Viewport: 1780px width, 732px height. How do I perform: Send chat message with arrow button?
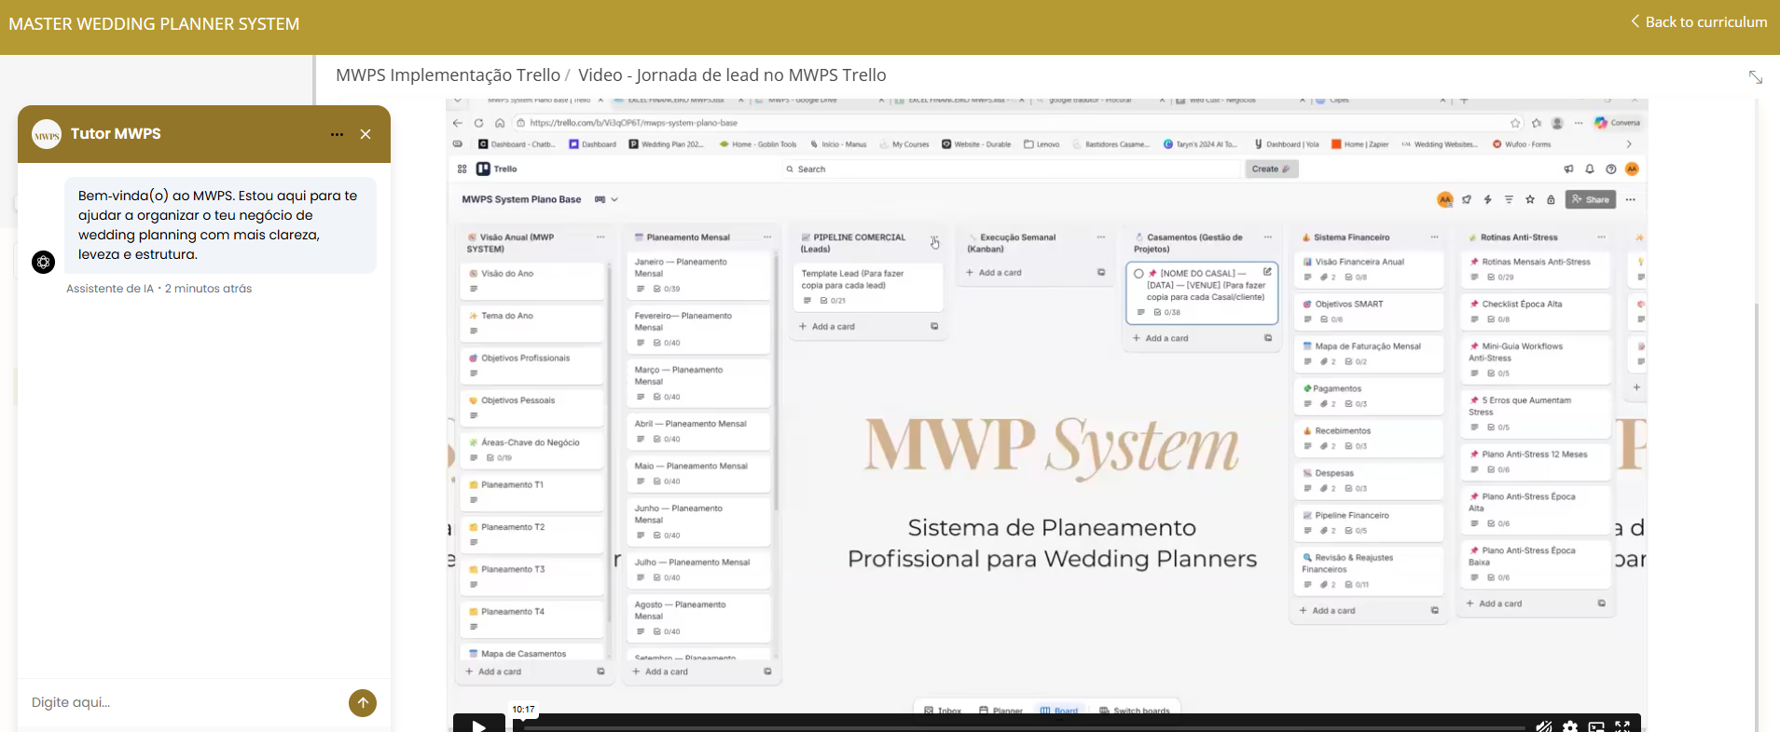pos(362,703)
